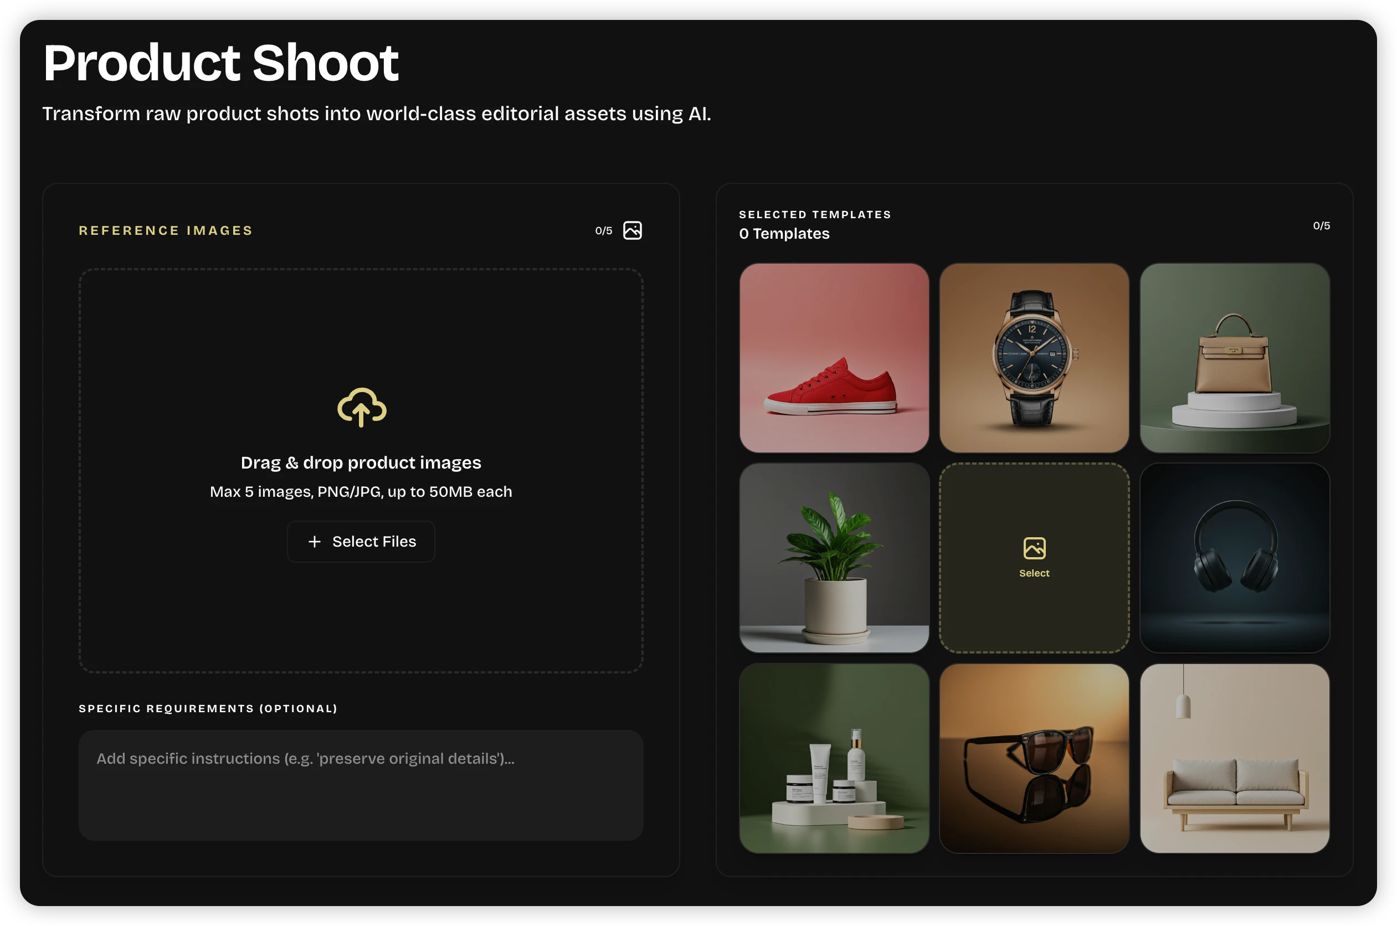Choose the potted plant template
This screenshot has width=1397, height=926.
click(x=834, y=558)
